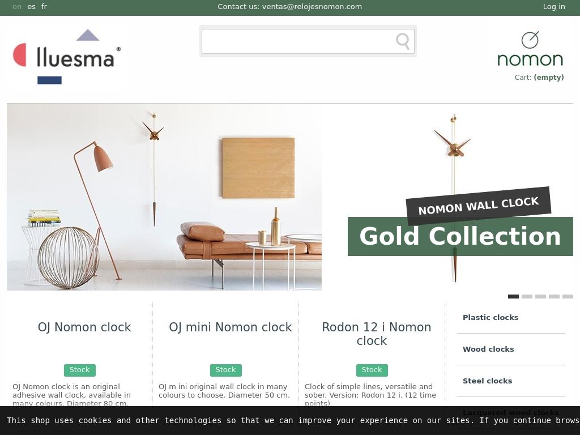
Task: Switch language to es
Action: pos(32,7)
